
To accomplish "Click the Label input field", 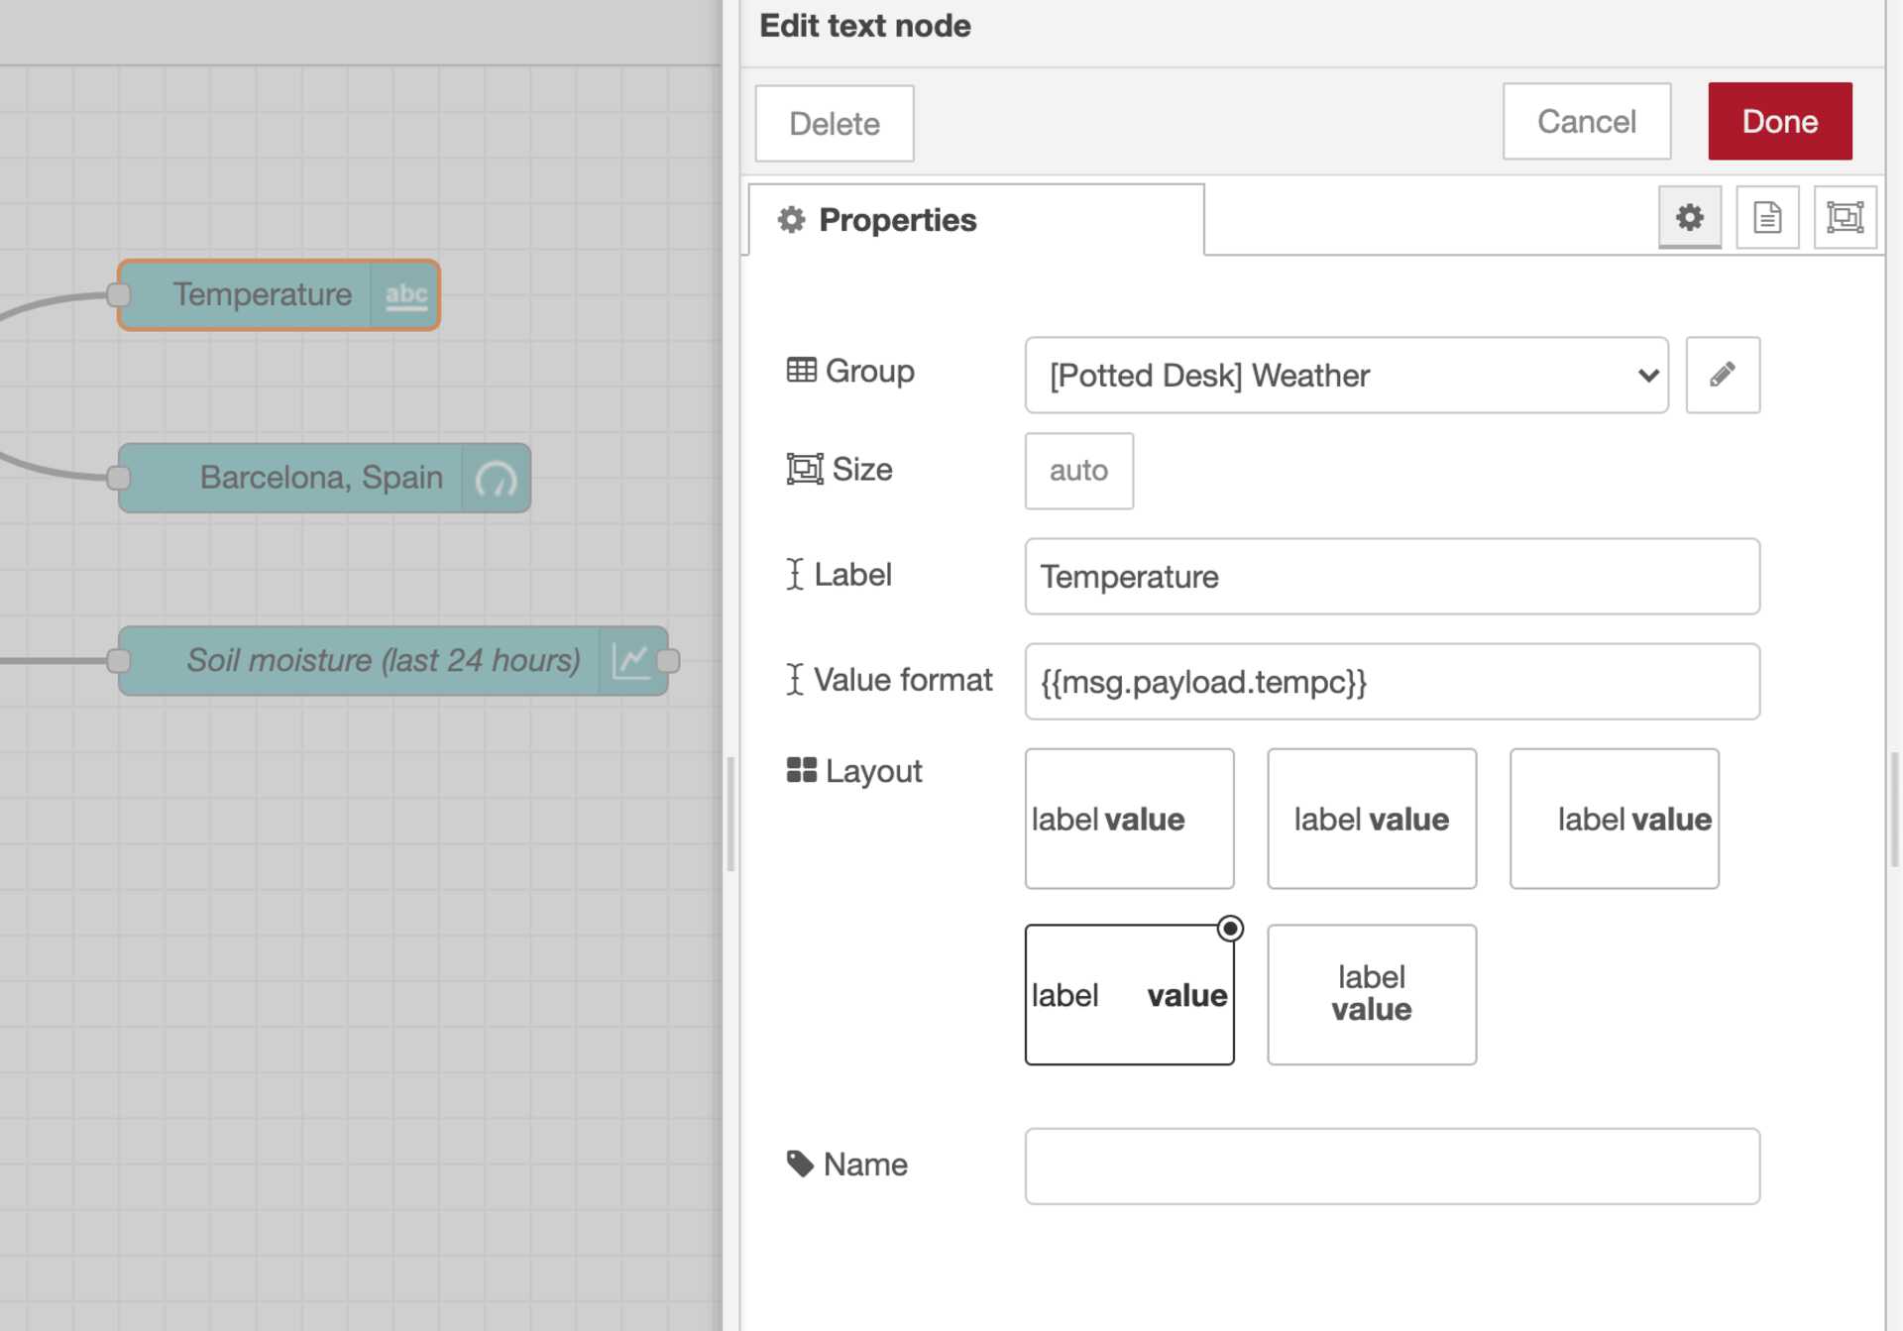I will pyautogui.click(x=1393, y=575).
